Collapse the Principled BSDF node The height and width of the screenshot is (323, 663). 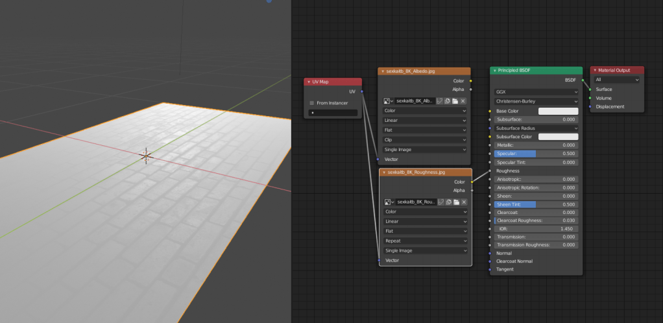click(x=494, y=70)
